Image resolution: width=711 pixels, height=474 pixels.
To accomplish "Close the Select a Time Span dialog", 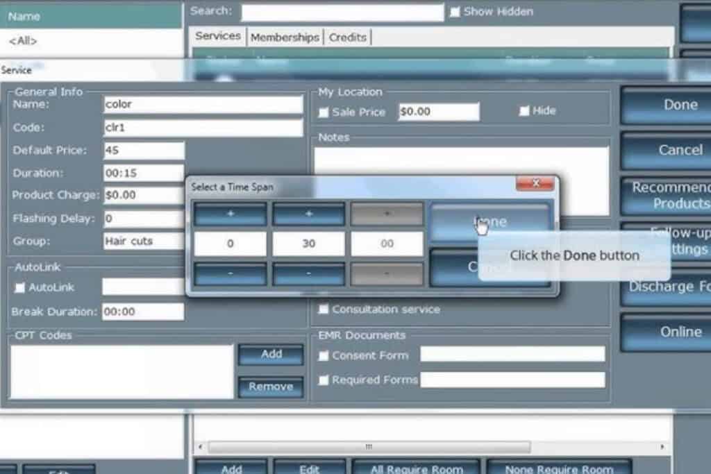I will (535, 184).
